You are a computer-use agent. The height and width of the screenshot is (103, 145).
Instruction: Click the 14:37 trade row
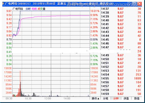(121, 9)
